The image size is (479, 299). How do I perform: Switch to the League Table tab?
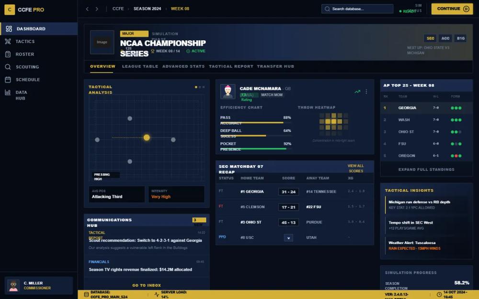140,66
